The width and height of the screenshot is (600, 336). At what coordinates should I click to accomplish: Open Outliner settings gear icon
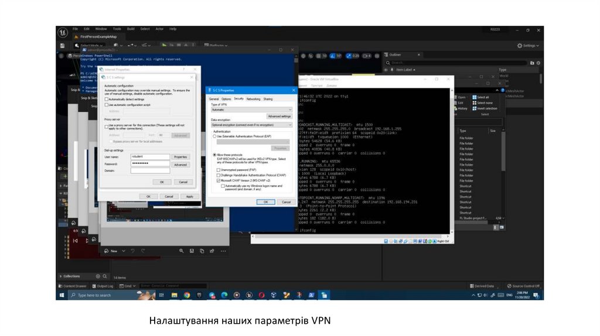pos(538,63)
